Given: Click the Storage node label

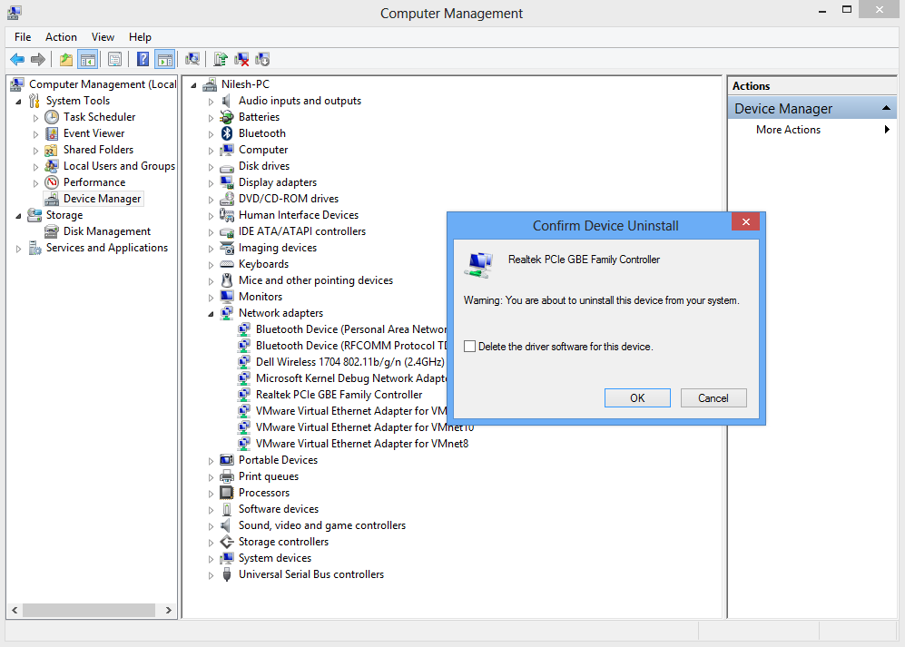Looking at the screenshot, I should pos(64,215).
